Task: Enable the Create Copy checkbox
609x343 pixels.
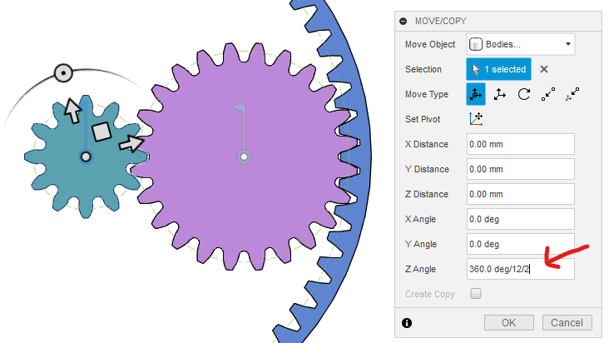Action: [x=476, y=294]
